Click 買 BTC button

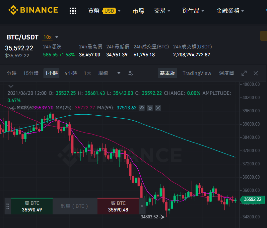coord(32,206)
